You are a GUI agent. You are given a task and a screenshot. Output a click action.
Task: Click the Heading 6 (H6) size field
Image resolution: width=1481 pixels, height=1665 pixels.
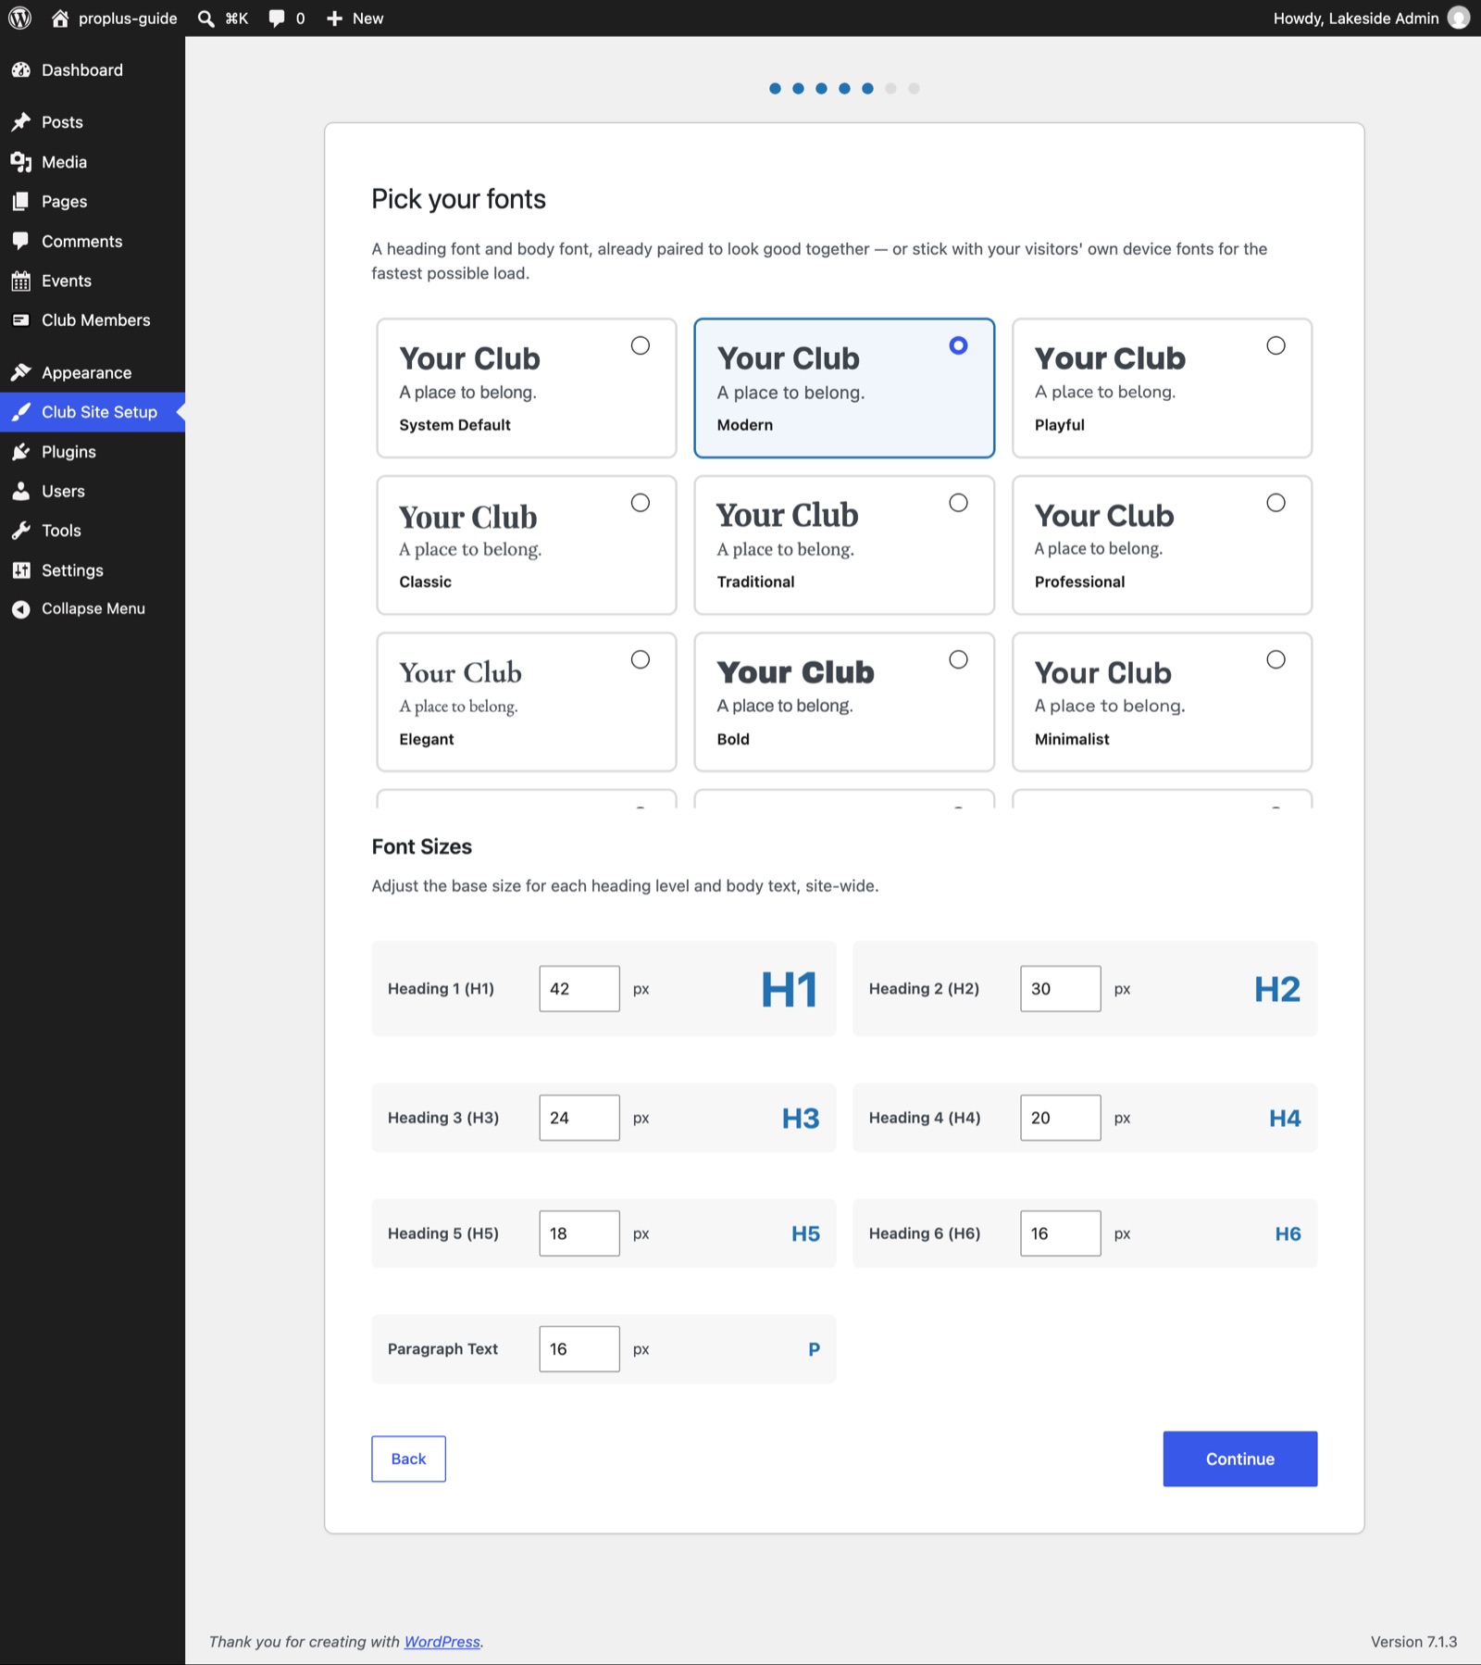click(1061, 1233)
